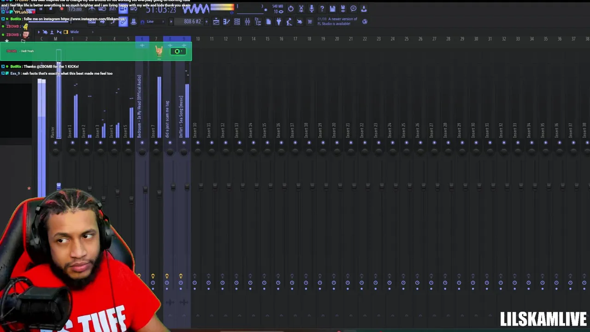Image resolution: width=590 pixels, height=332 pixels.
Task: Click the green counter badge in alert
Action: click(x=178, y=51)
